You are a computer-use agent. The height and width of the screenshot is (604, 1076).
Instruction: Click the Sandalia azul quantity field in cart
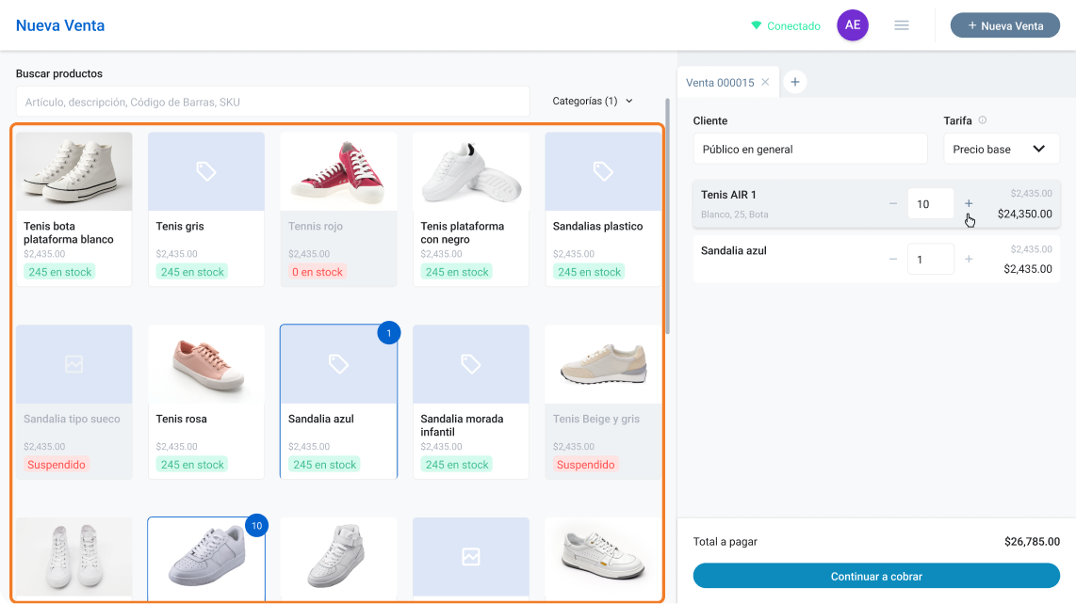[x=931, y=259]
